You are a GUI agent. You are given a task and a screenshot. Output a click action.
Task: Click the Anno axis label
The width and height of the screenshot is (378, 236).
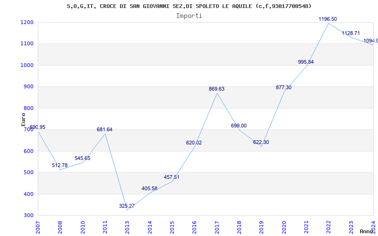tap(366, 231)
